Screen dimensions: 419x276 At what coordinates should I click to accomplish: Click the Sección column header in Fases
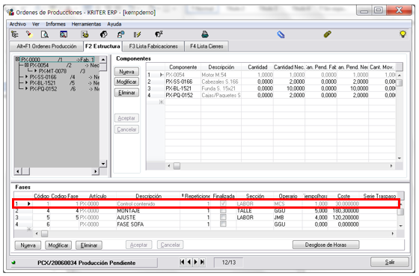255,196
